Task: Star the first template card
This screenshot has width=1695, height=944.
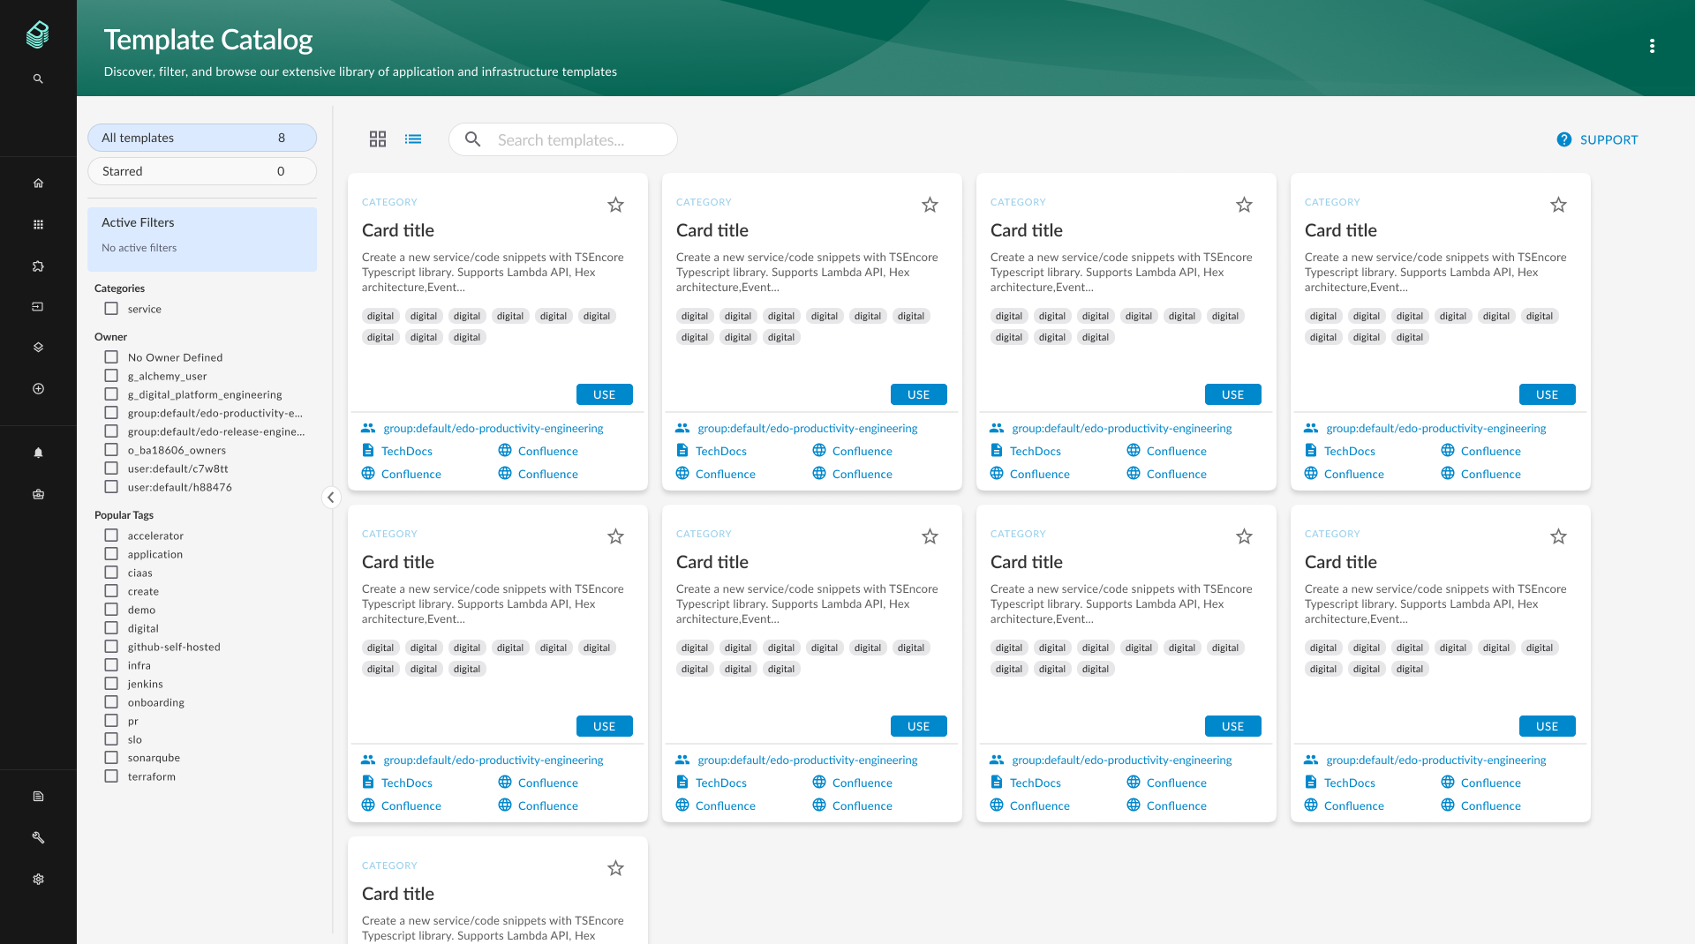Action: pyautogui.click(x=615, y=205)
